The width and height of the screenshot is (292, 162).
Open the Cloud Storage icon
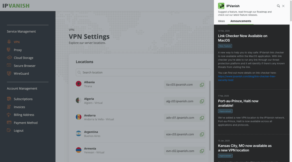tap(9, 57)
